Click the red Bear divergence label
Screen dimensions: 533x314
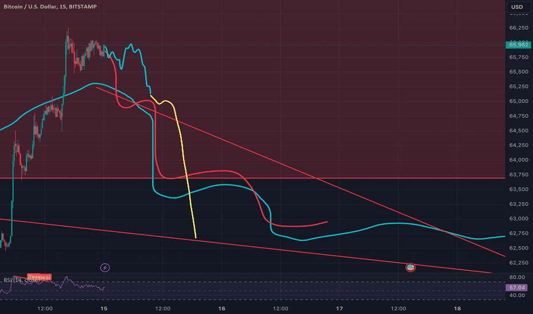[39, 277]
